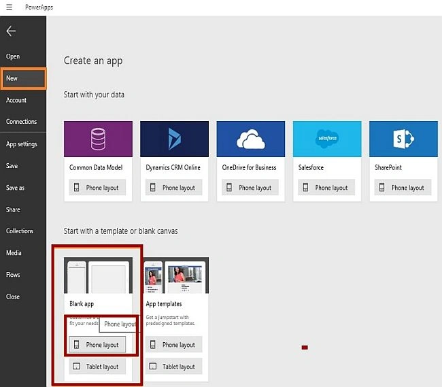Open the hamburger menu icon
Viewport: 442px width, 387px height.
(9, 7)
